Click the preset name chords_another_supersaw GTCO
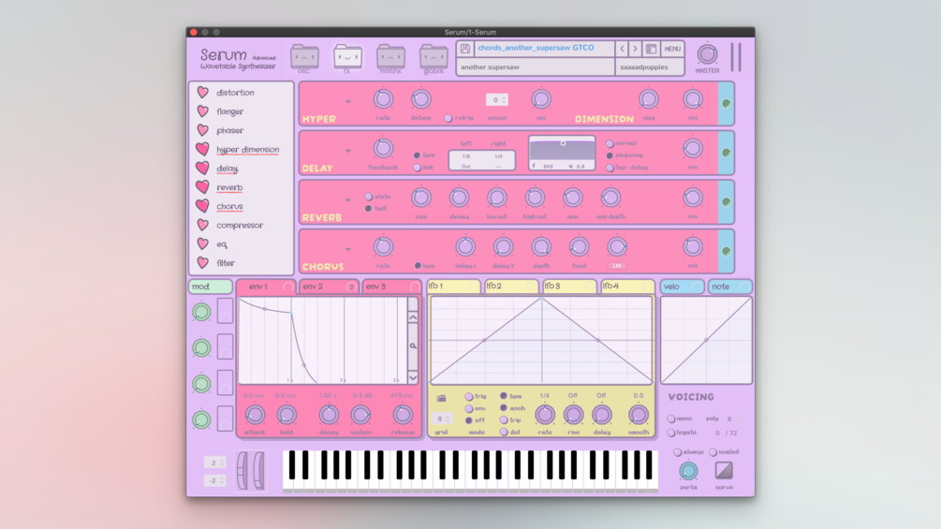941x529 pixels. click(x=536, y=48)
